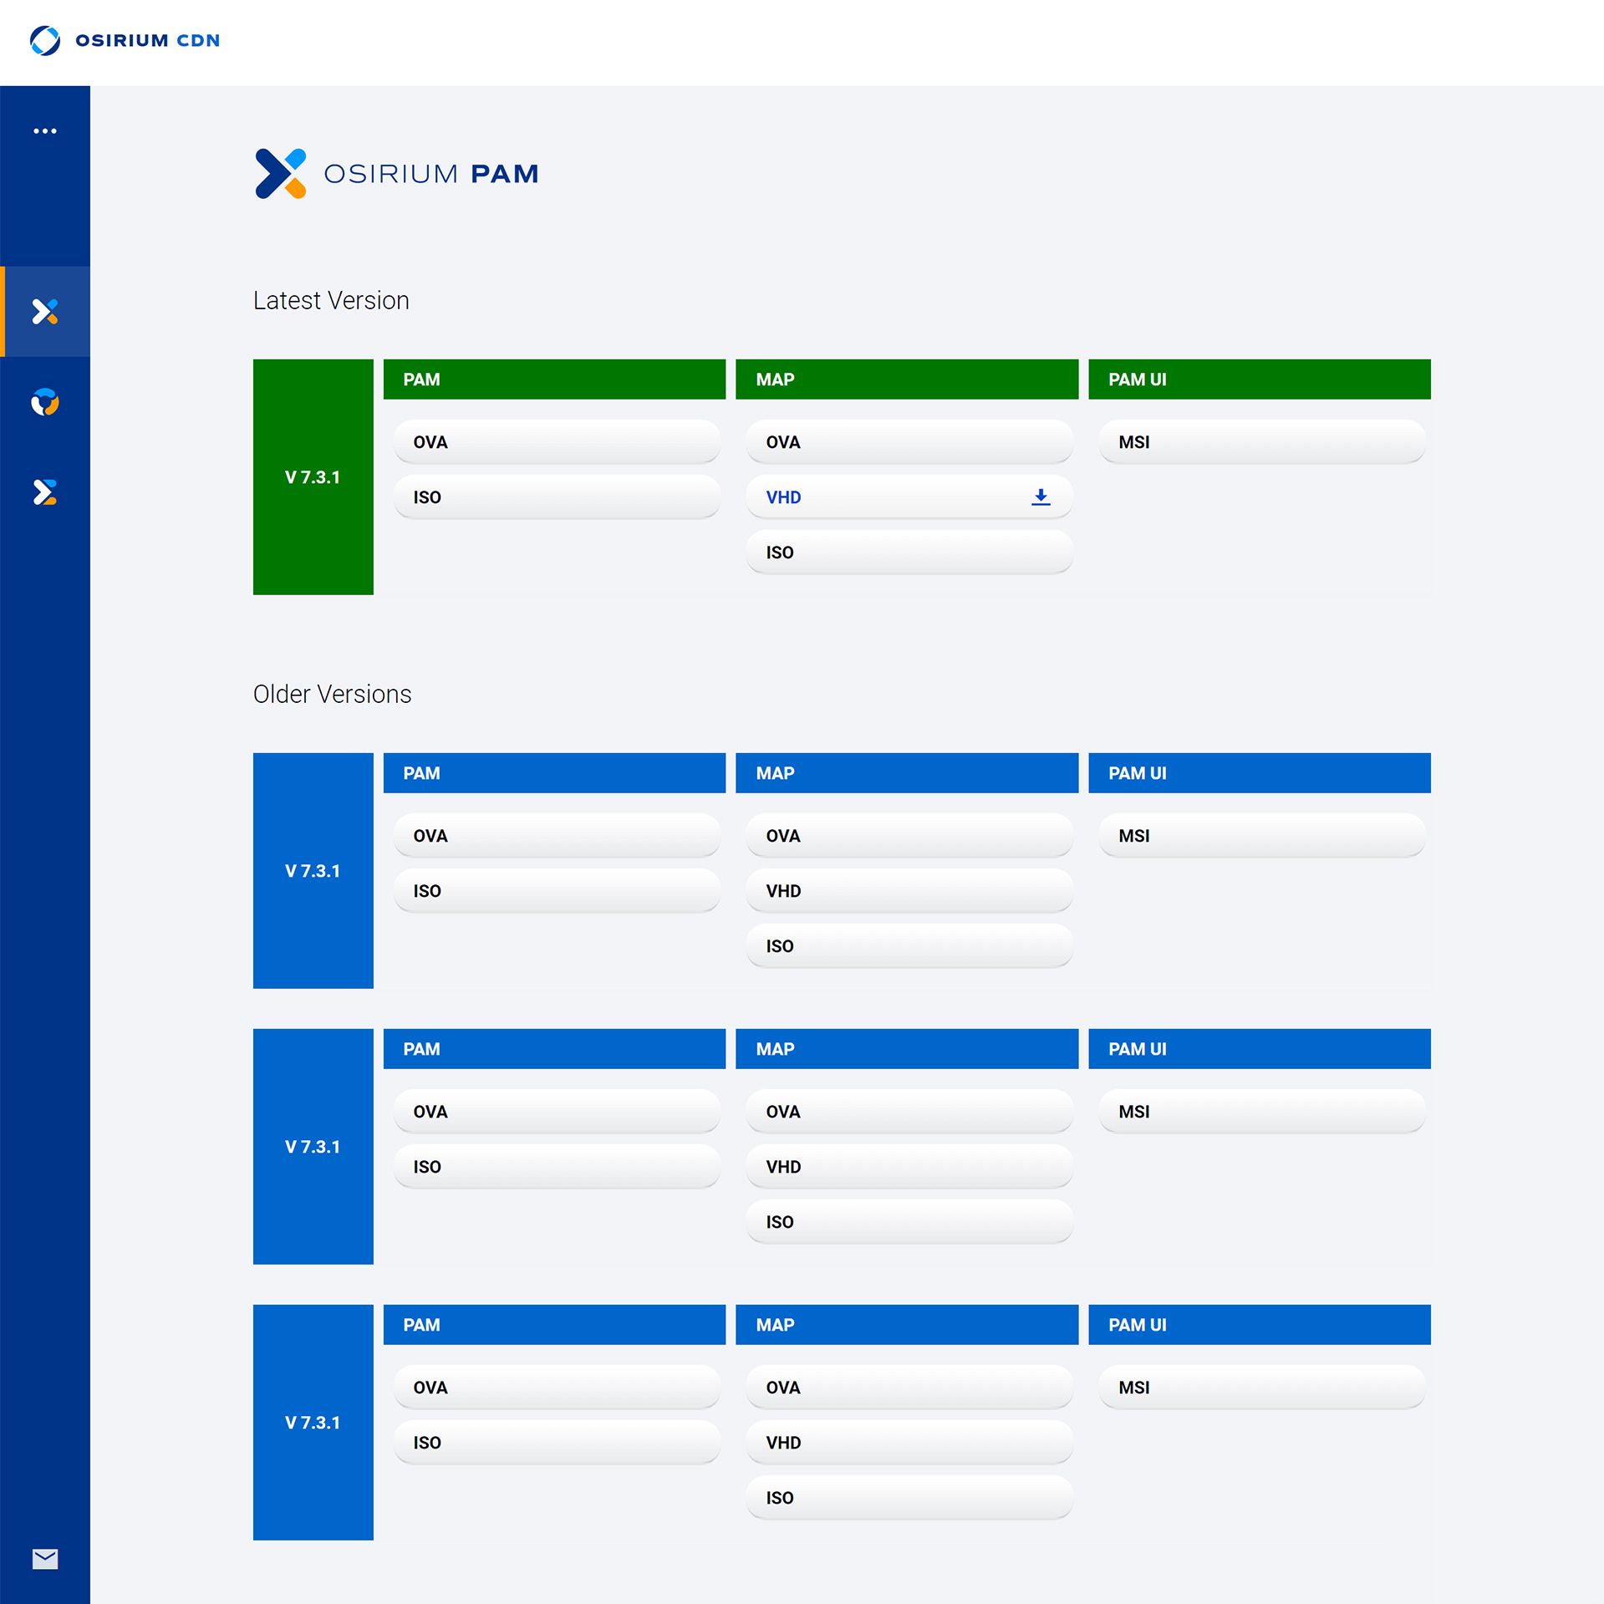The height and width of the screenshot is (1604, 1604).
Task: Click the OSIRIUM CDN header title
Action: click(148, 40)
